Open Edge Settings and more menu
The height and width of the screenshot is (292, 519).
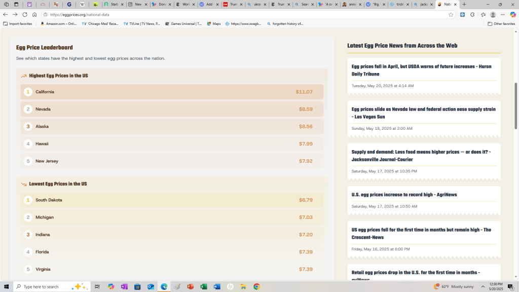[x=503, y=15]
